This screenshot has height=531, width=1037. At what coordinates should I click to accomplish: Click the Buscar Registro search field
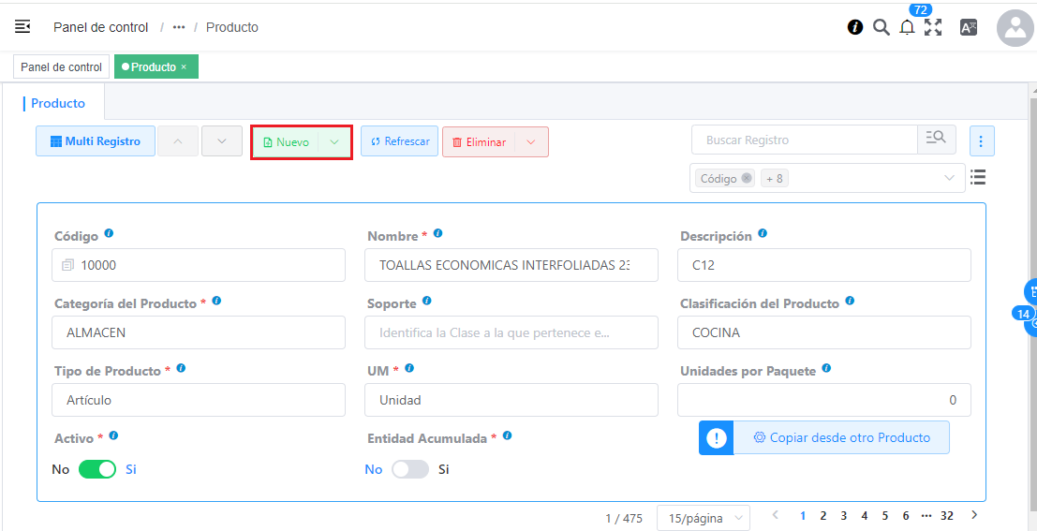coord(804,140)
